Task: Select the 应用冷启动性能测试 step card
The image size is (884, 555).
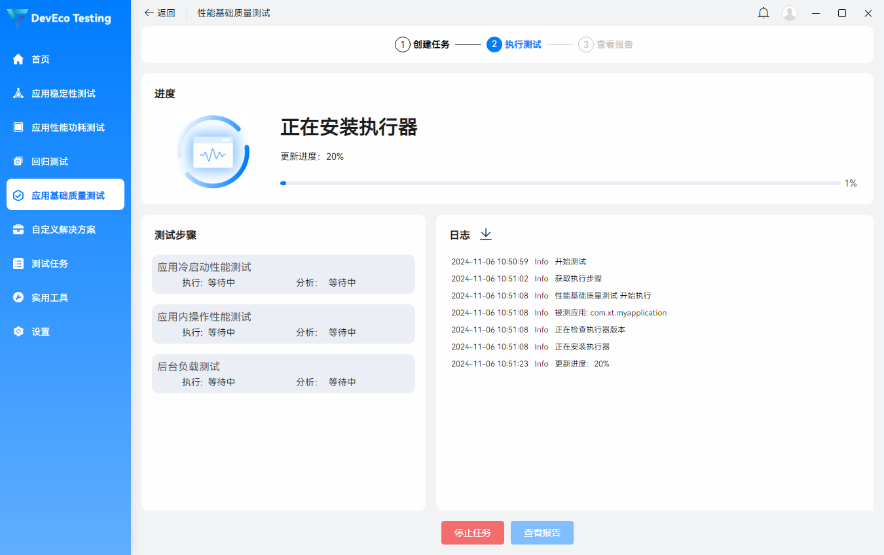Action: click(x=284, y=274)
